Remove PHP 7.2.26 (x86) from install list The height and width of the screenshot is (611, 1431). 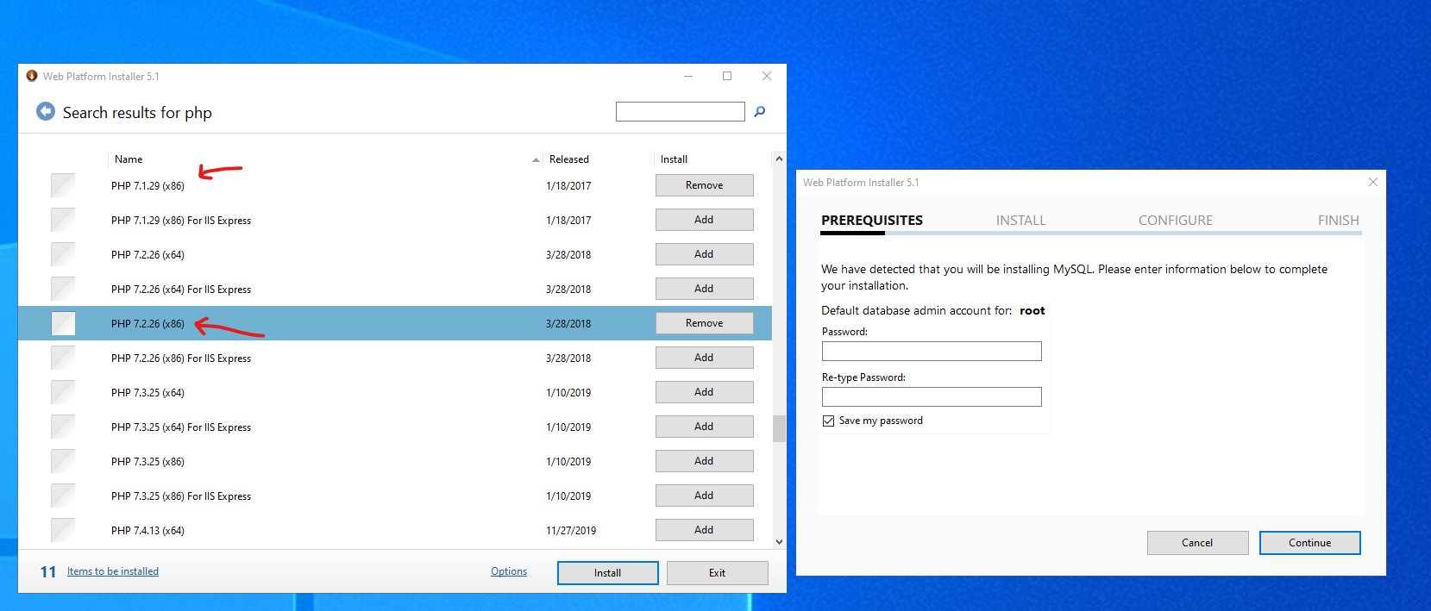[705, 323]
